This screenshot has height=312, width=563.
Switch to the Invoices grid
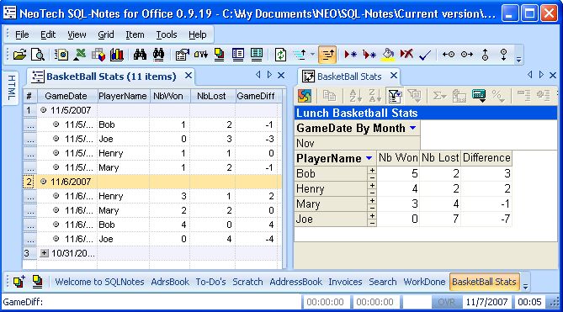tap(345, 282)
